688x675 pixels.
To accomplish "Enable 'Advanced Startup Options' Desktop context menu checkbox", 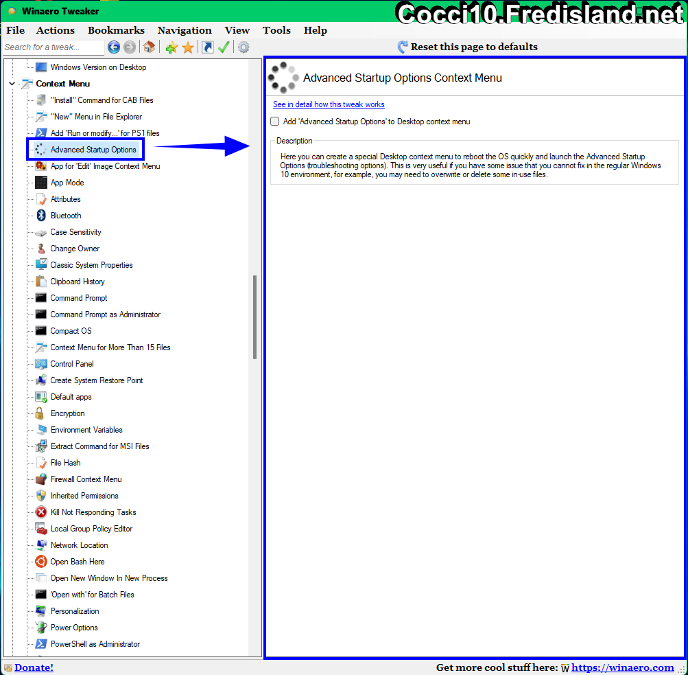I will tap(274, 122).
